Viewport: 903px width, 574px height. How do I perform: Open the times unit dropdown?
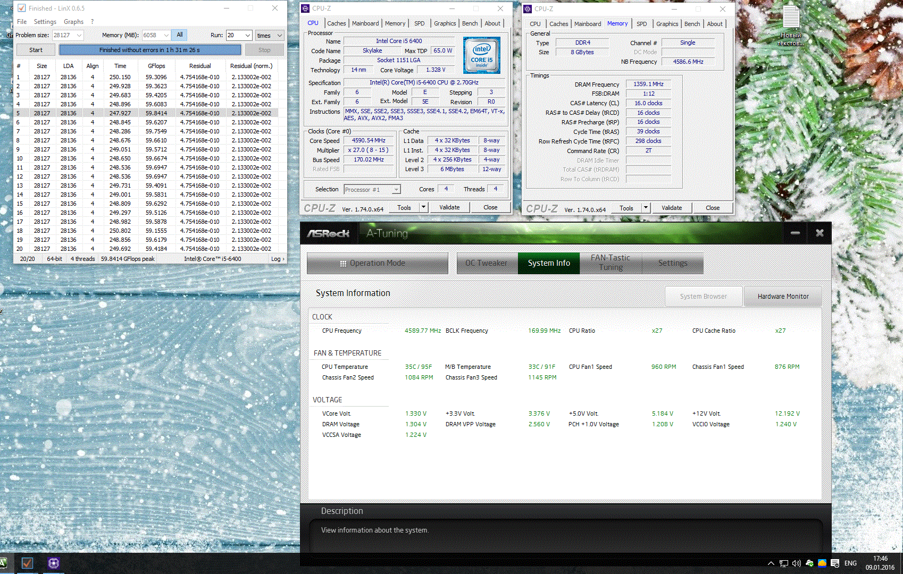270,35
